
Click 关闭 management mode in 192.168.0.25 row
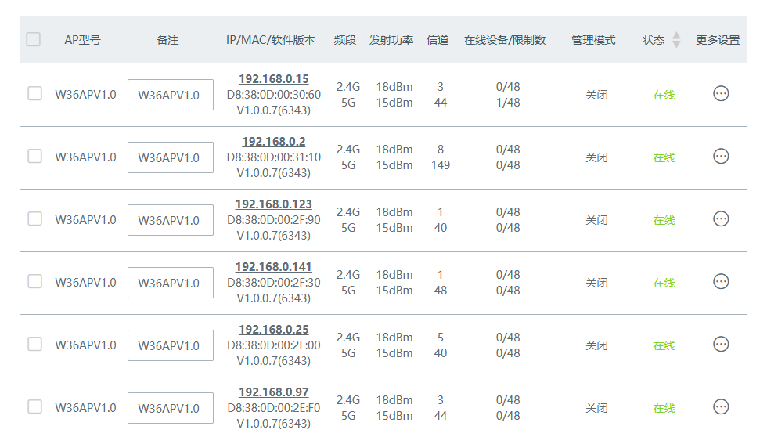(x=596, y=345)
